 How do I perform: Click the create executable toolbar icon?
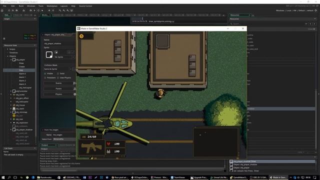coord(23,10)
